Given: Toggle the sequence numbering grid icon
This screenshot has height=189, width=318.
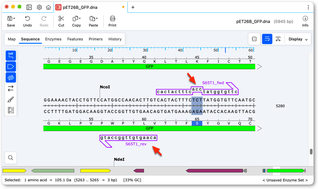Looking at the screenshot, I should [x=11, y=110].
